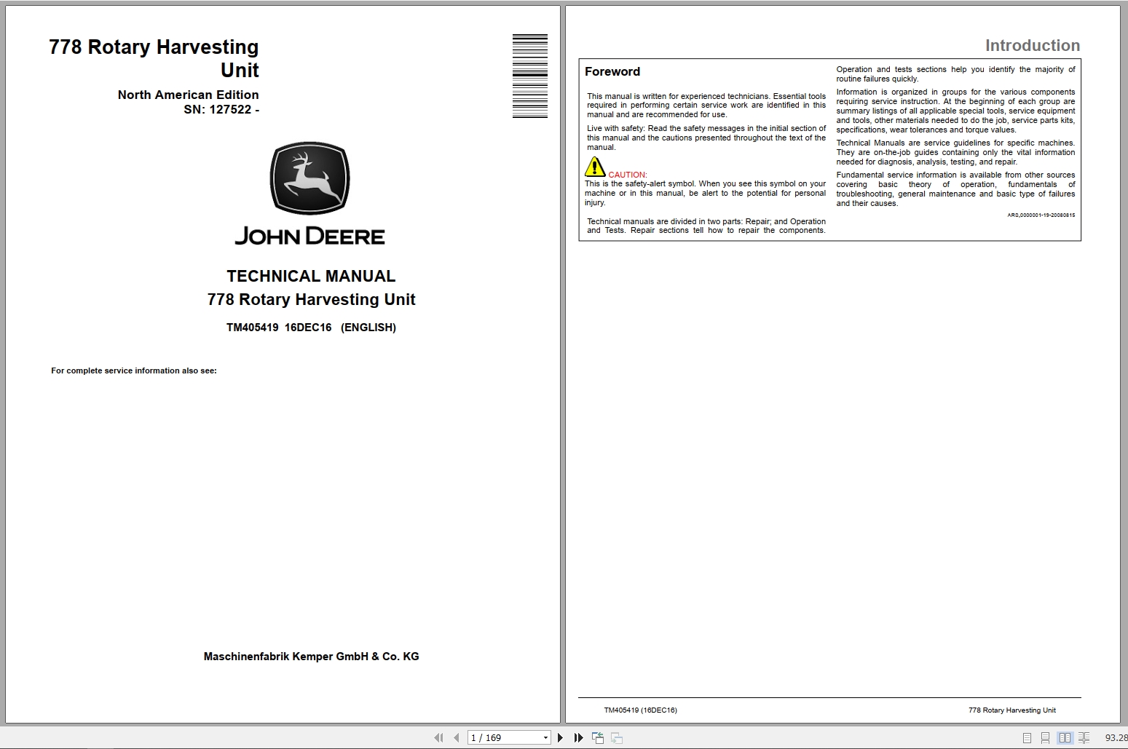Click the TM405419 16DEC16 (ENGLISH) line
Screen dimensions: 1128x749
311,328
